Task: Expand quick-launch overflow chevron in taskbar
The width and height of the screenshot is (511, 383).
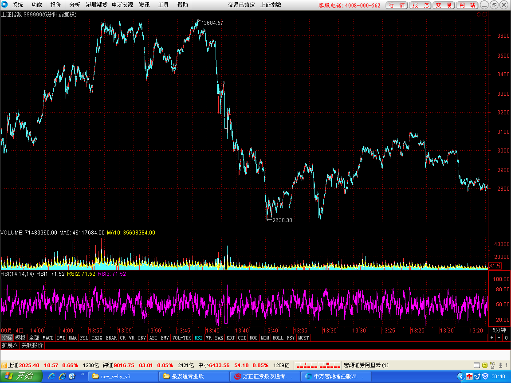Action: click(x=83, y=375)
